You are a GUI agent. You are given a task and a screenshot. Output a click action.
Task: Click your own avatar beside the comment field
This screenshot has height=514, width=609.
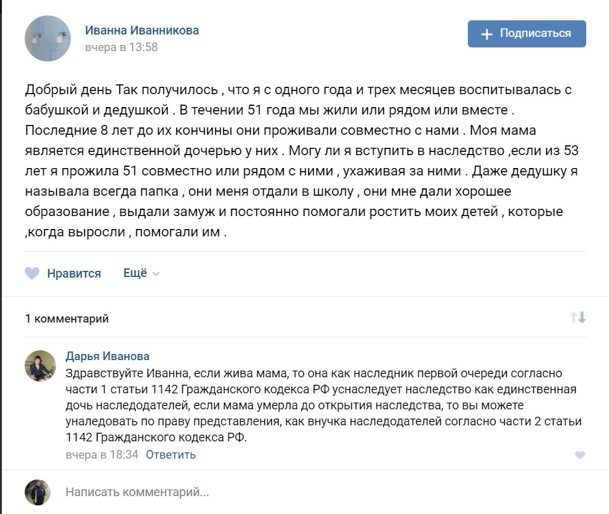click(x=38, y=489)
